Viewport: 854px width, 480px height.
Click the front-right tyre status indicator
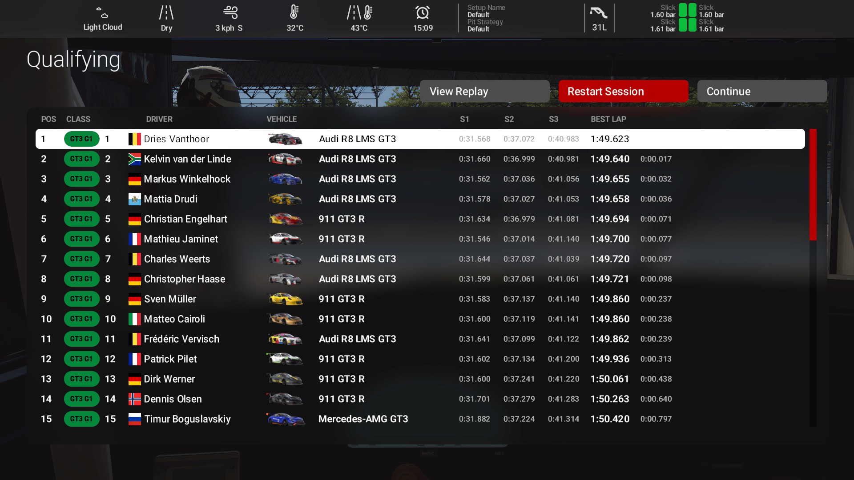point(693,10)
